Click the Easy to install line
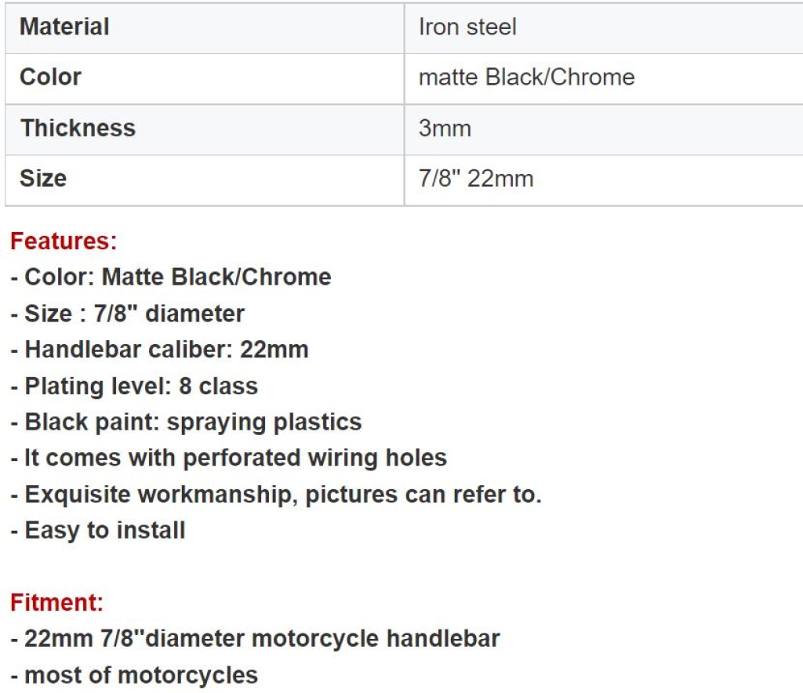The image size is (803, 693). click(x=98, y=530)
